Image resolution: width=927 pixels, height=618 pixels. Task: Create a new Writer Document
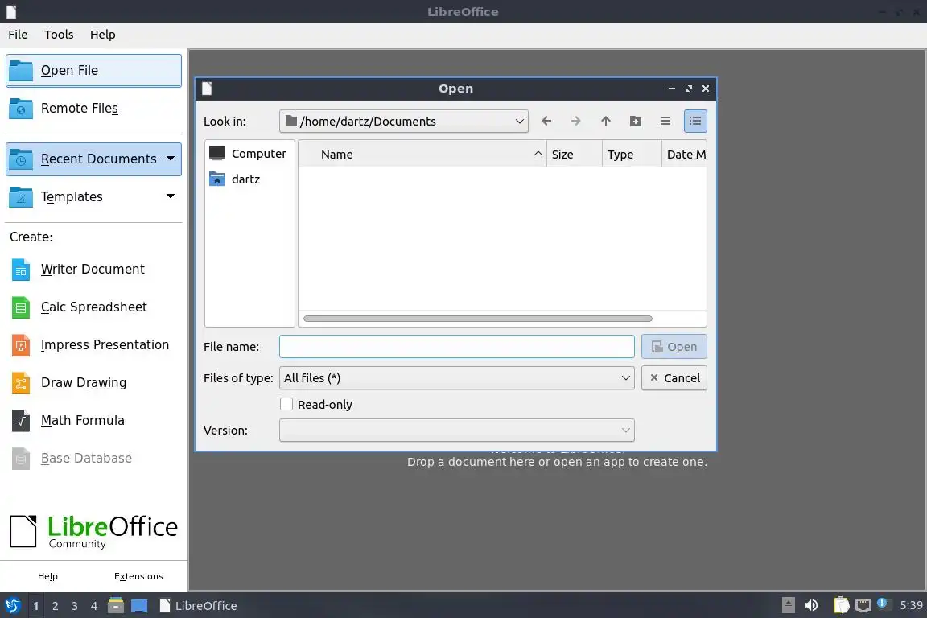tap(93, 269)
